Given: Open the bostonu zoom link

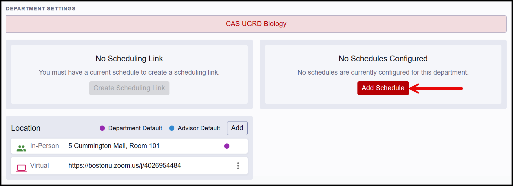Looking at the screenshot, I should [x=125, y=165].
